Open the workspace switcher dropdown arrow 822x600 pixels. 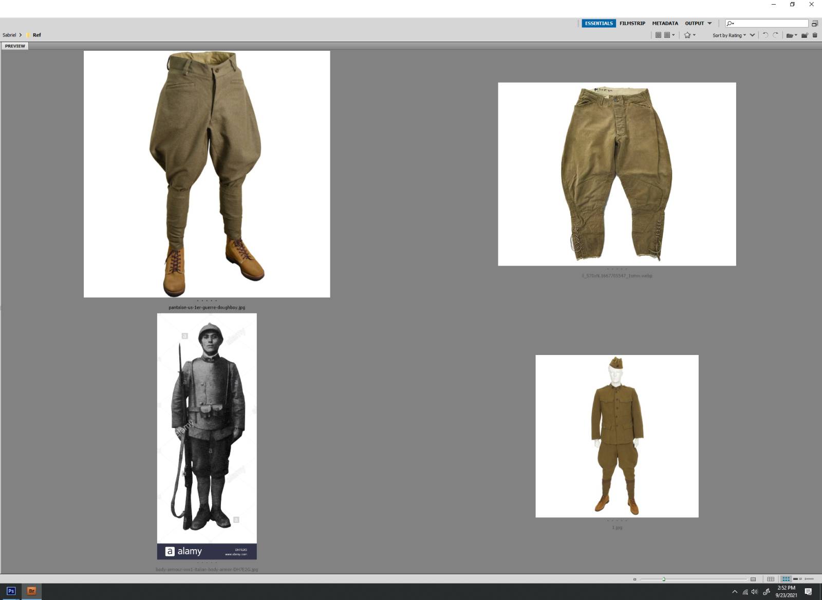pos(709,23)
